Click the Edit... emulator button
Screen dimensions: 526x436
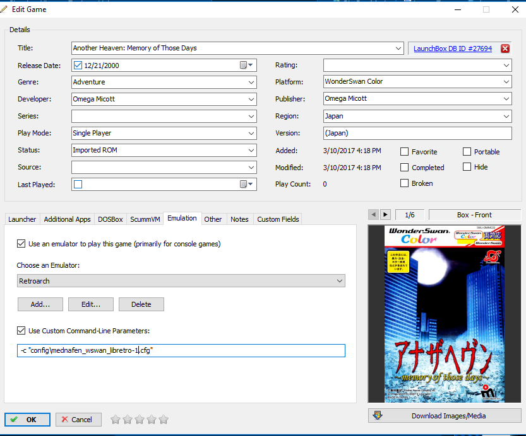(x=91, y=304)
